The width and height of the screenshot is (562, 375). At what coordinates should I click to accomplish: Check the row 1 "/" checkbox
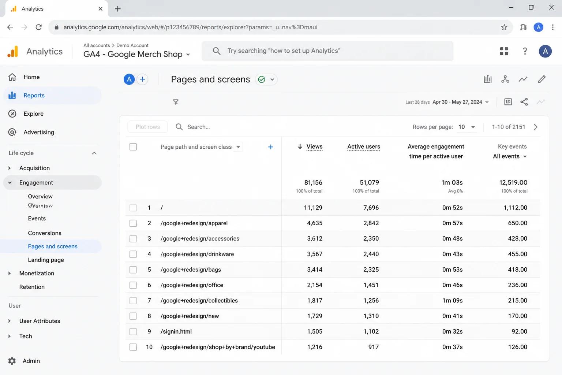tap(133, 208)
